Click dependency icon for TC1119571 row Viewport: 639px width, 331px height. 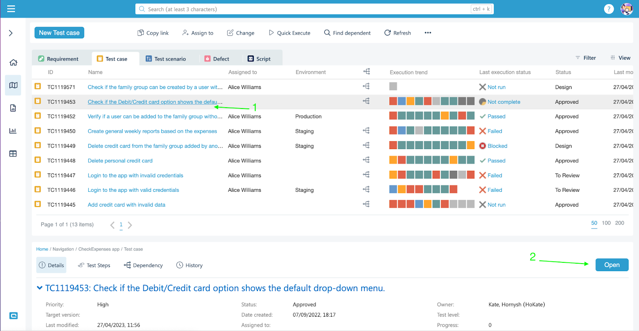pyautogui.click(x=366, y=87)
